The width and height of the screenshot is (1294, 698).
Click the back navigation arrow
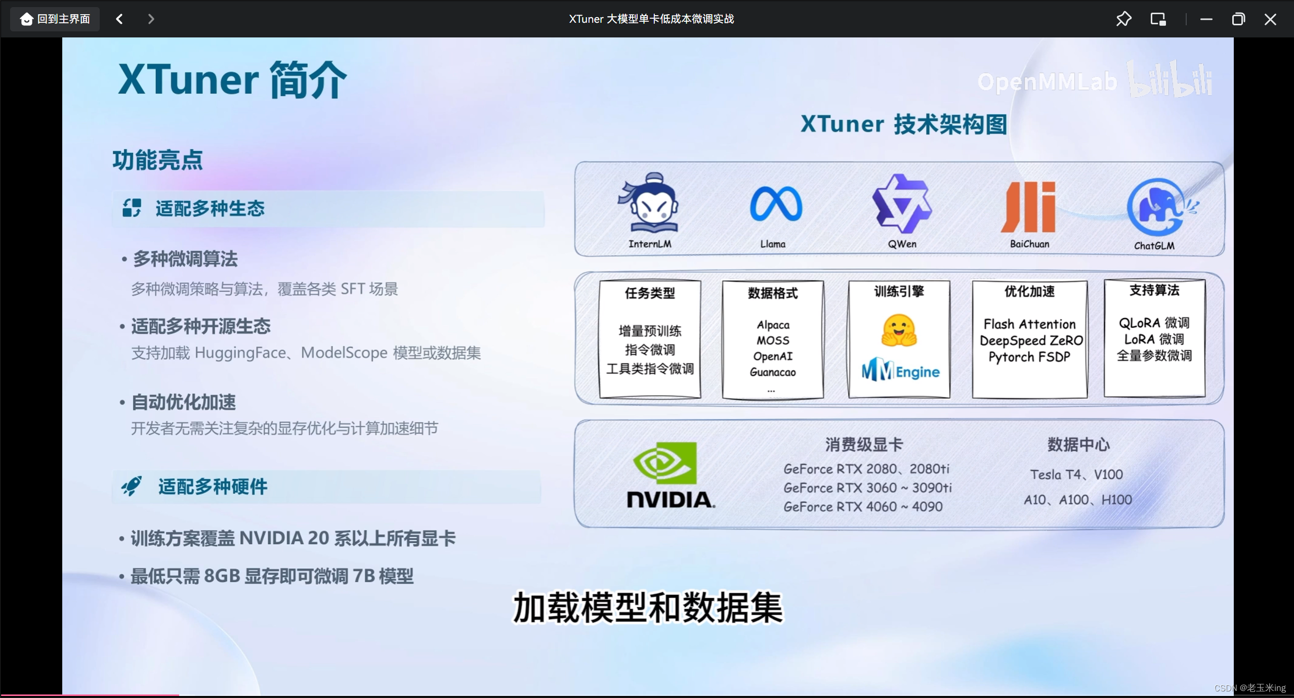coord(119,19)
